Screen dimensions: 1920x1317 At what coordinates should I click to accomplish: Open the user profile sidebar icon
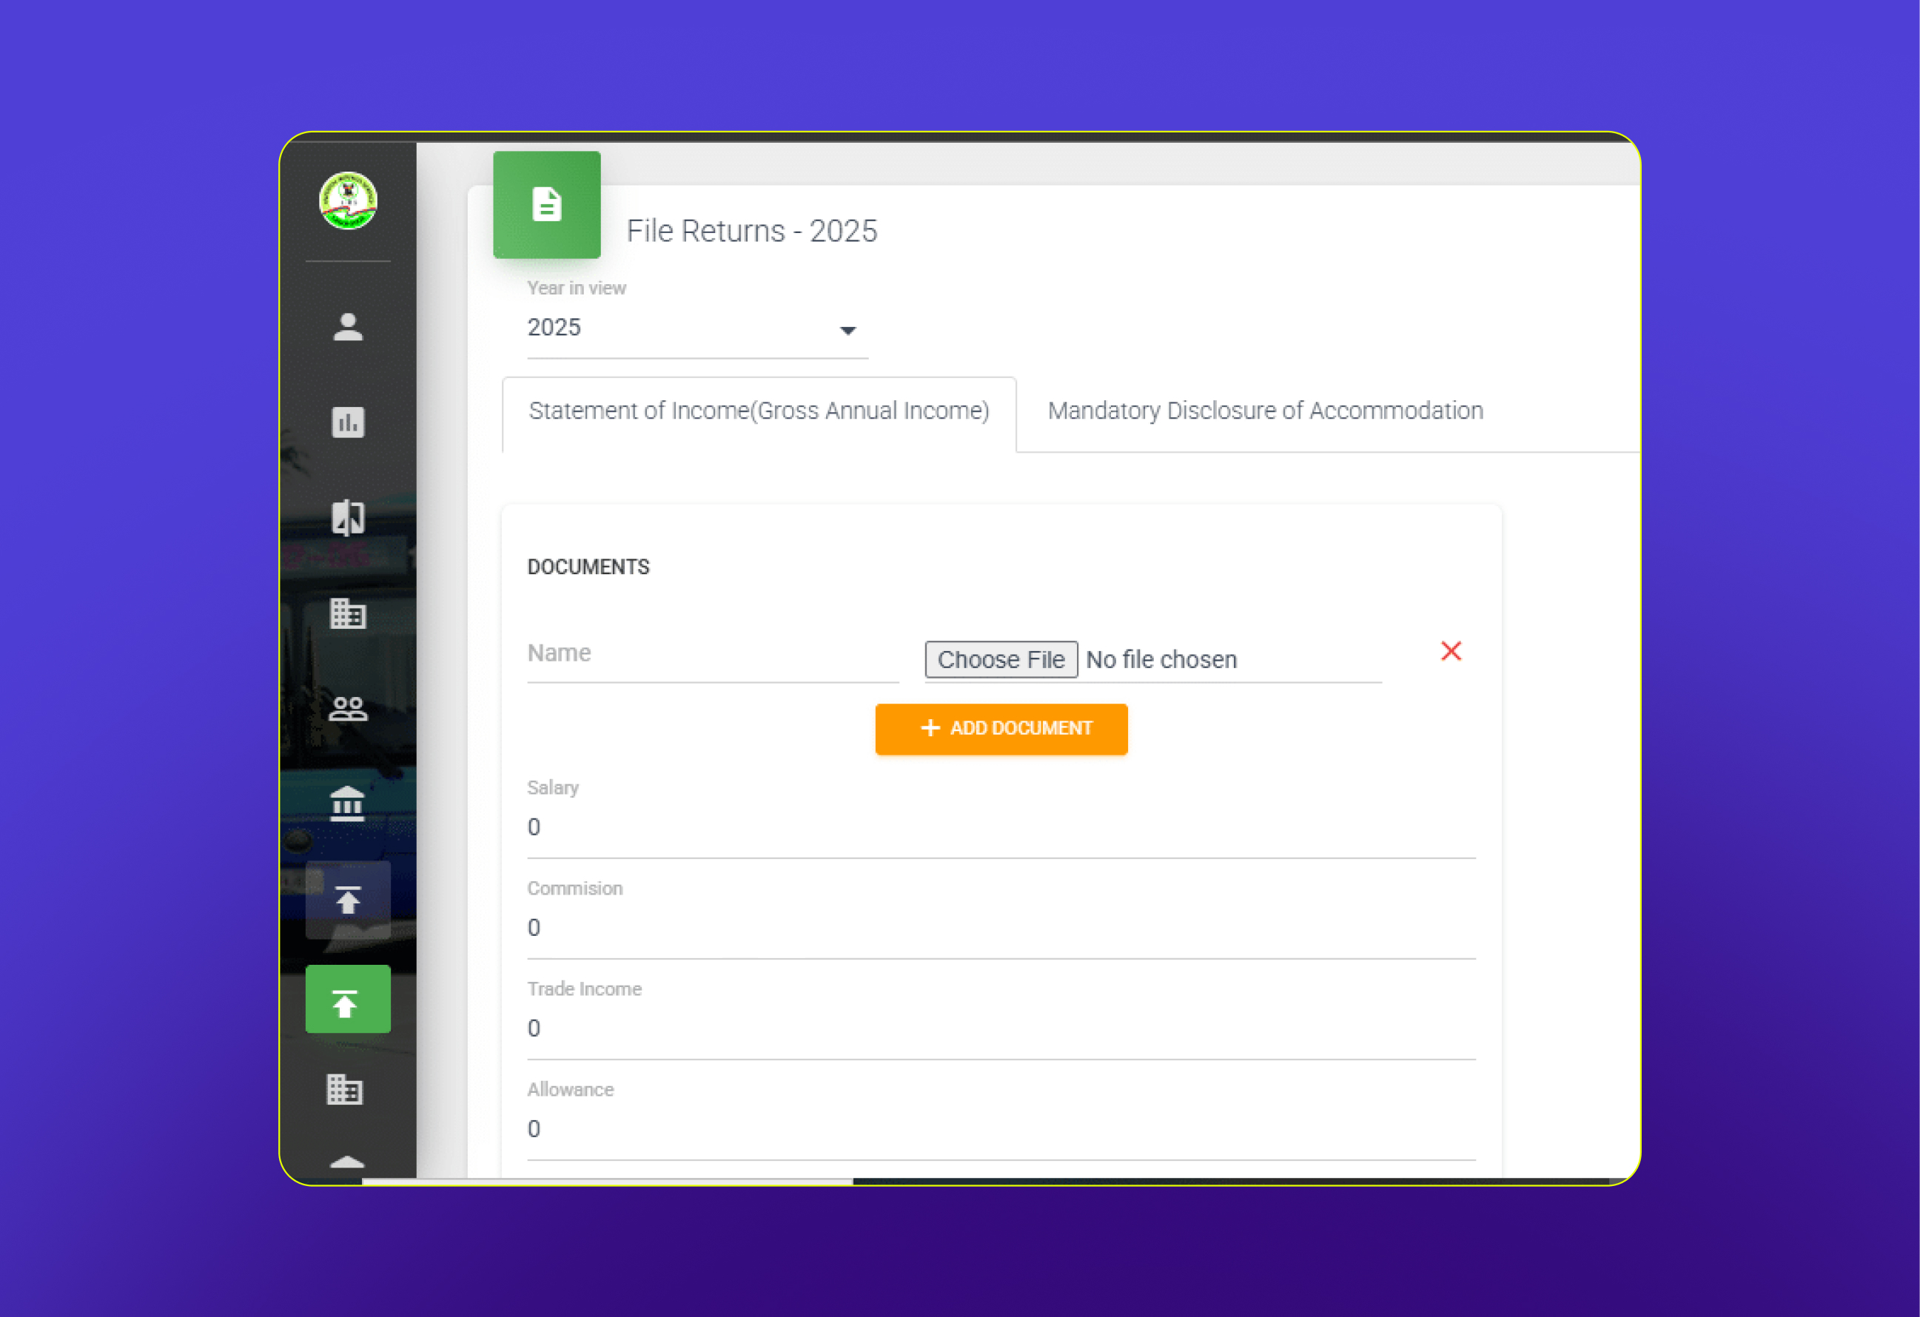tap(348, 327)
